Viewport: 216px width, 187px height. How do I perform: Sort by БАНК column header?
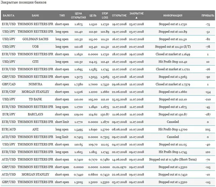(35, 16)
